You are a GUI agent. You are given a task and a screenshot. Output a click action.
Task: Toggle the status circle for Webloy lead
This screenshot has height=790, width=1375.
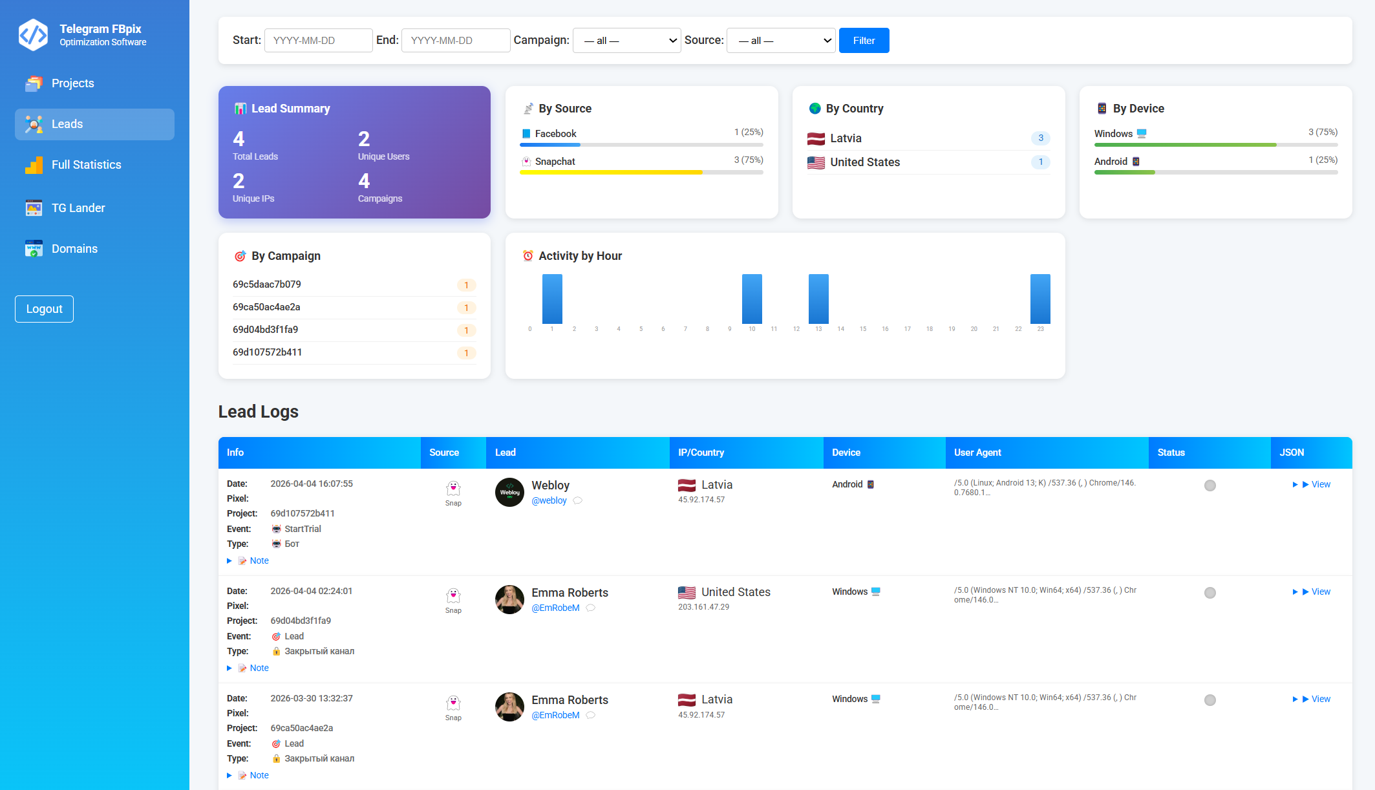click(1210, 486)
